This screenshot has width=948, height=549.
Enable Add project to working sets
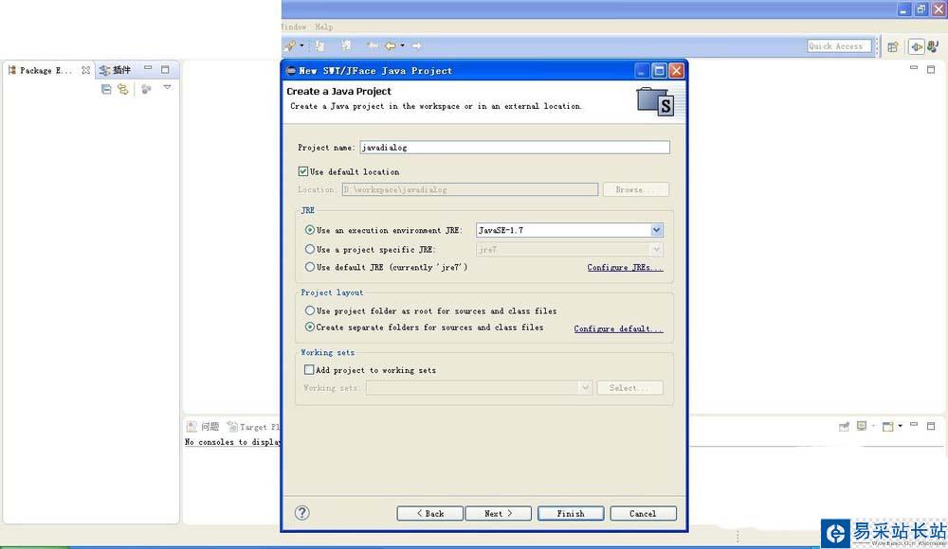309,369
